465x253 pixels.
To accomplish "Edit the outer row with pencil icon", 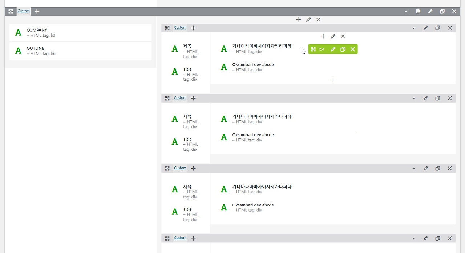I will click(x=430, y=11).
